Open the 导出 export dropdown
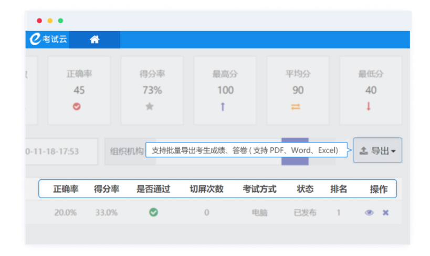Screen dimensions: 430x256 coord(377,151)
